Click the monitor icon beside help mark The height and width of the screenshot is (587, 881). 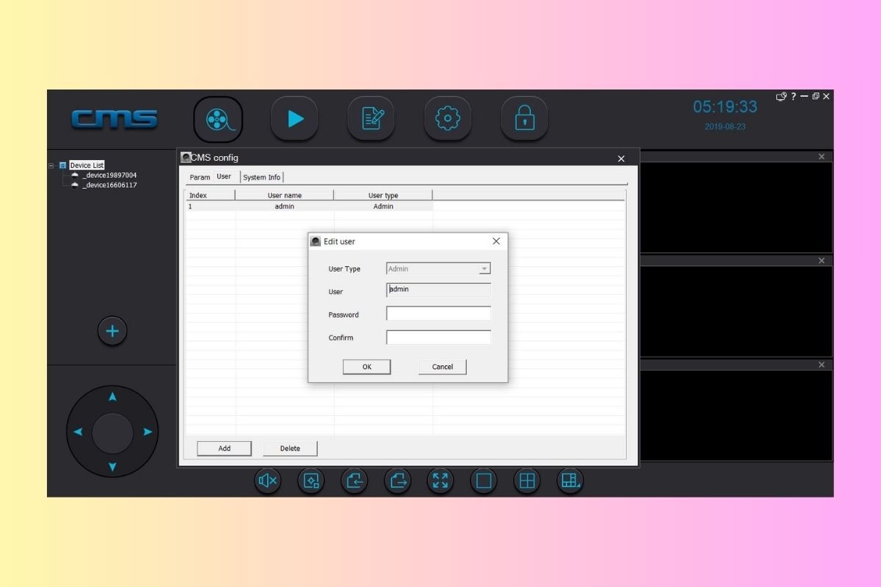(781, 96)
